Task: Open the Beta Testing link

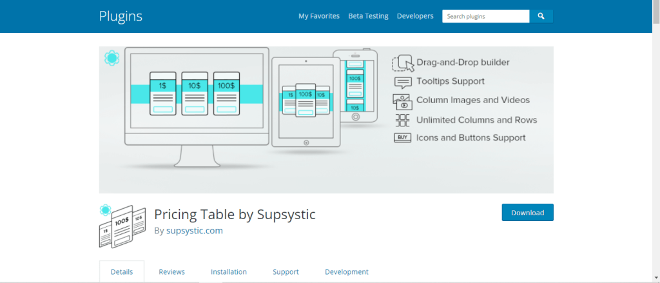Action: [x=368, y=16]
